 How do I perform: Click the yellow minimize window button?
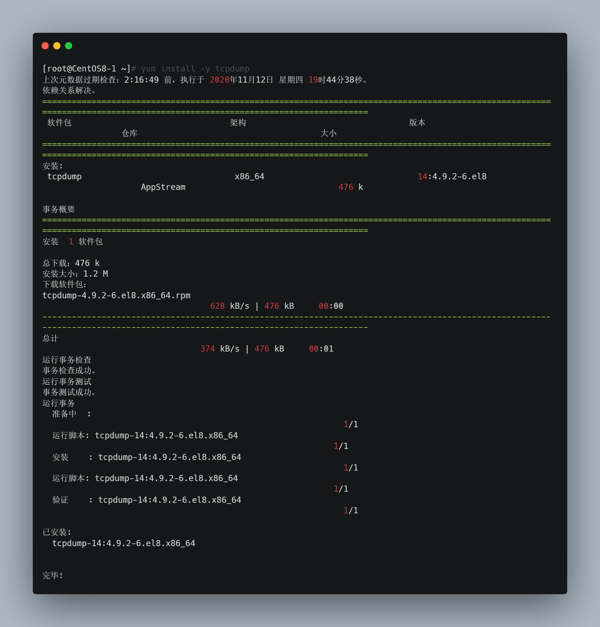pos(57,46)
